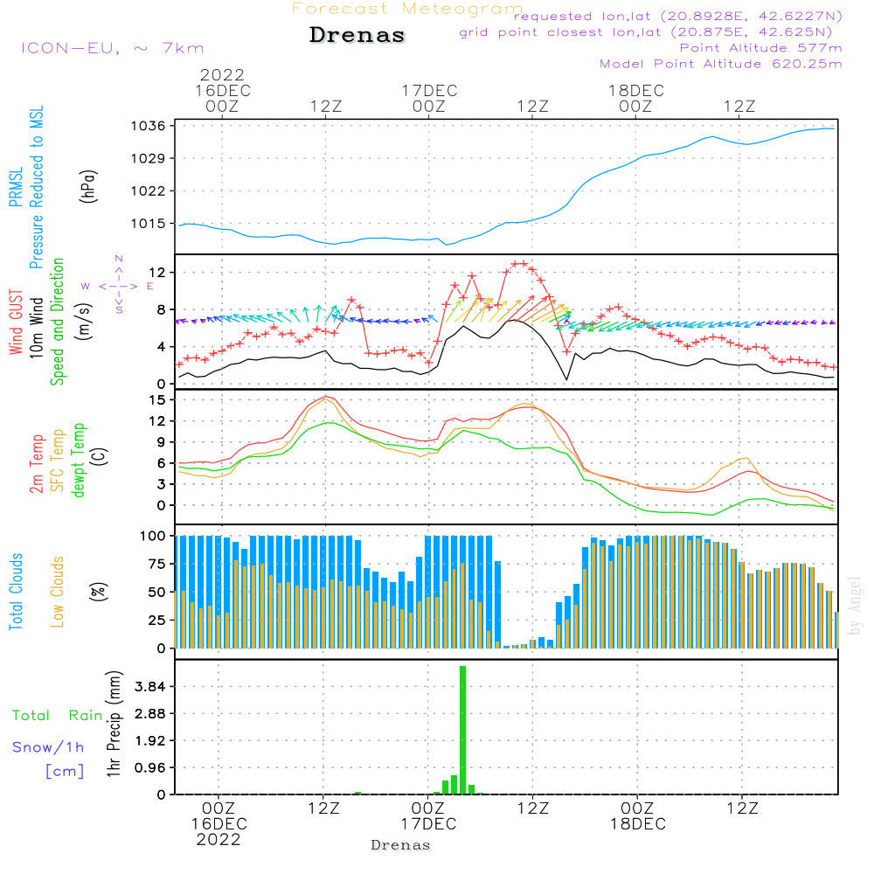Click the 'Drenas' caption below the chart

(x=401, y=845)
